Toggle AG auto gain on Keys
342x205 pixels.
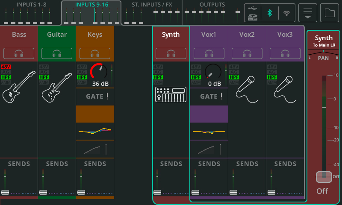(82, 72)
